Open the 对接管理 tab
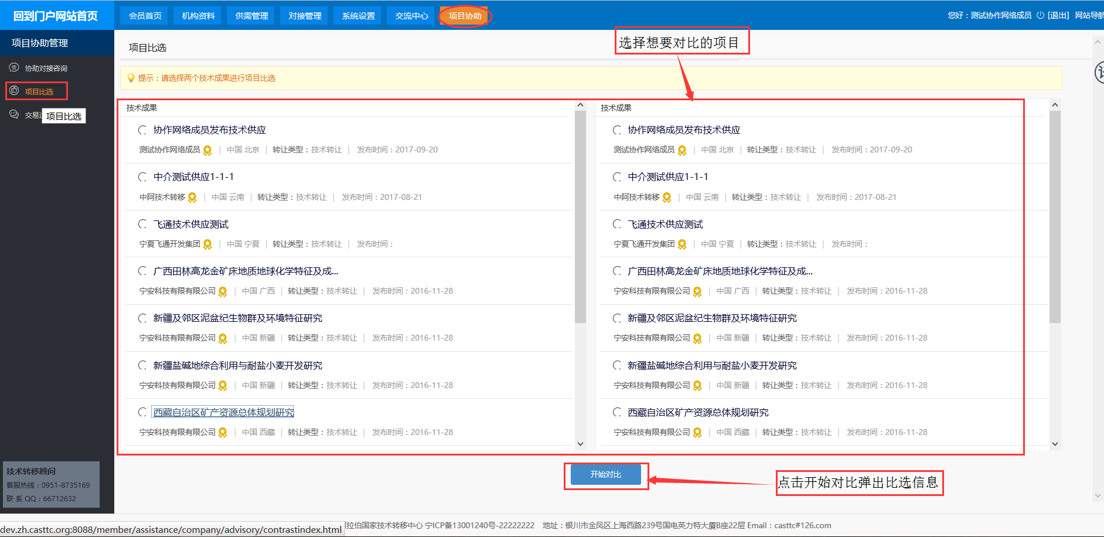 [304, 16]
